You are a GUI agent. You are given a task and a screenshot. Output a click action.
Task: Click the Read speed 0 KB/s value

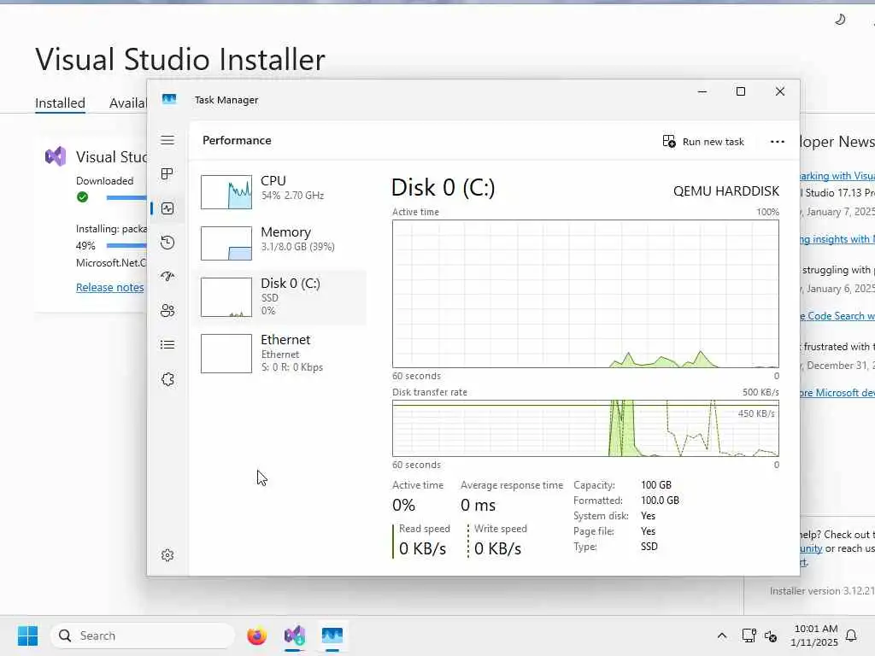(x=422, y=549)
